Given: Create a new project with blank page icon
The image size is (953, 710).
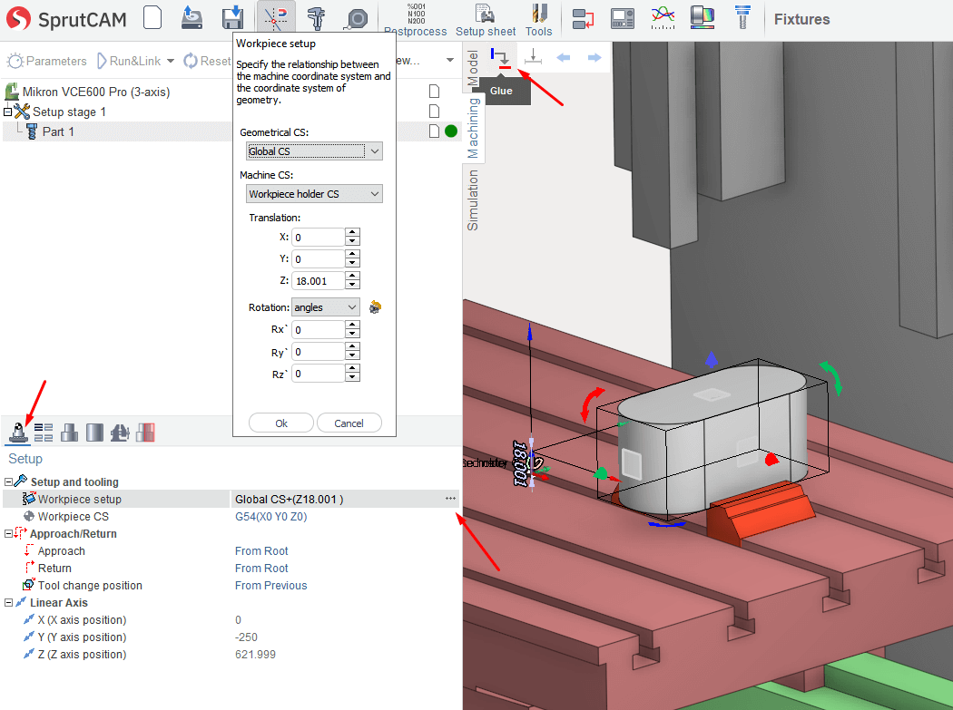Looking at the screenshot, I should pyautogui.click(x=152, y=17).
